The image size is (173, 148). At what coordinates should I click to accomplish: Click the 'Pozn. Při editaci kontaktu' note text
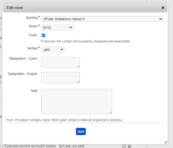click(64, 120)
